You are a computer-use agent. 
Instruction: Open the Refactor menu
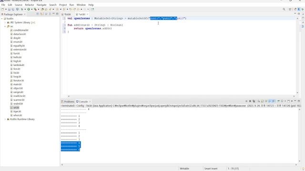pos(30,5)
